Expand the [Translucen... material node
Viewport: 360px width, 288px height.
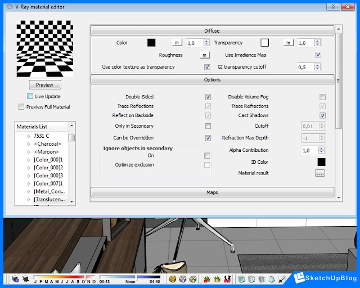point(29,200)
